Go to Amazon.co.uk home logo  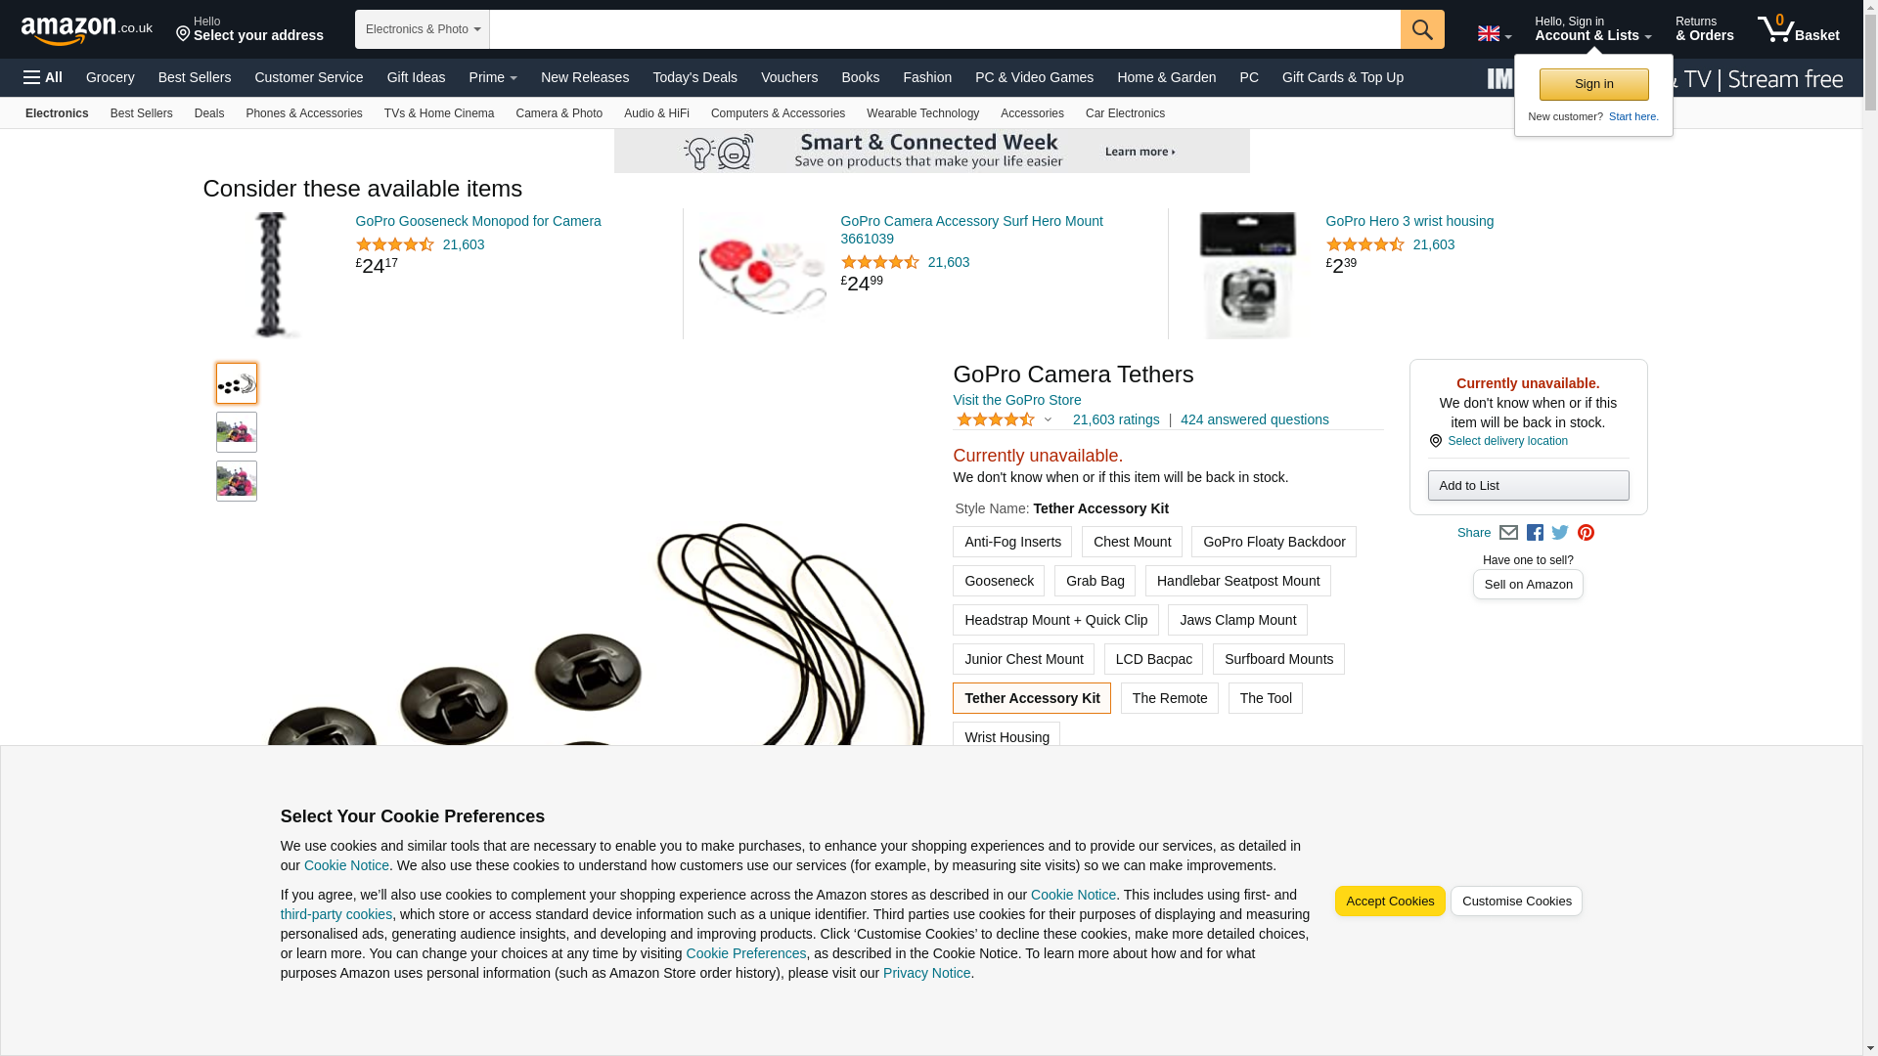tap(87, 29)
